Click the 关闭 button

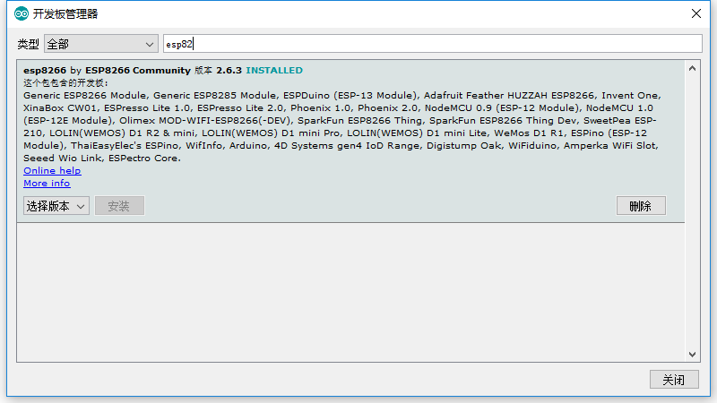pyautogui.click(x=674, y=380)
